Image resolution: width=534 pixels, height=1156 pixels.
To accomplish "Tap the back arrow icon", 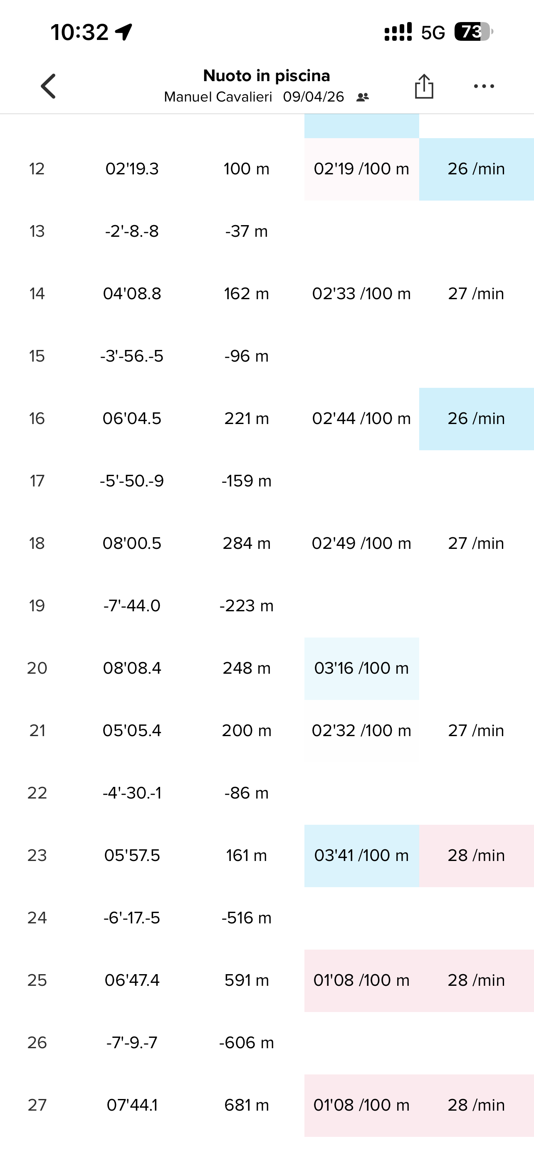I will click(48, 86).
